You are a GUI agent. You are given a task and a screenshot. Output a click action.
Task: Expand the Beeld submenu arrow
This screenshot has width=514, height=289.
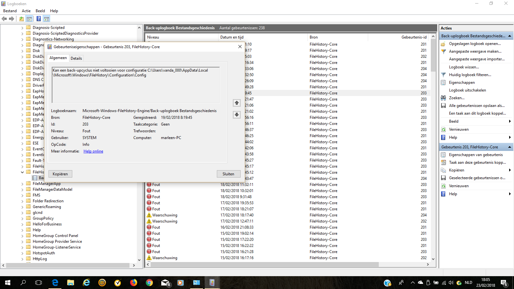[x=510, y=121]
